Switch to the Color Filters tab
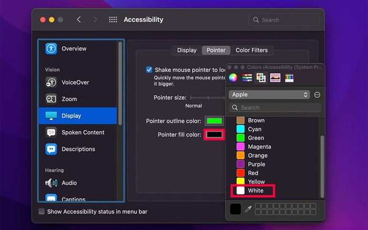Screen dimensions: 368x230 pyautogui.click(x=251, y=50)
